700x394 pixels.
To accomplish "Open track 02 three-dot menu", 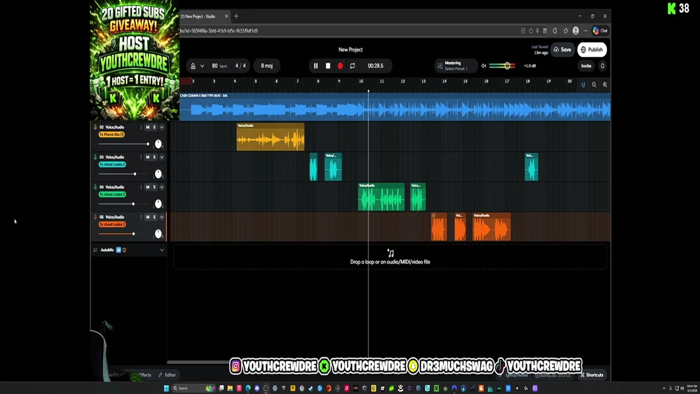I will coord(141,127).
